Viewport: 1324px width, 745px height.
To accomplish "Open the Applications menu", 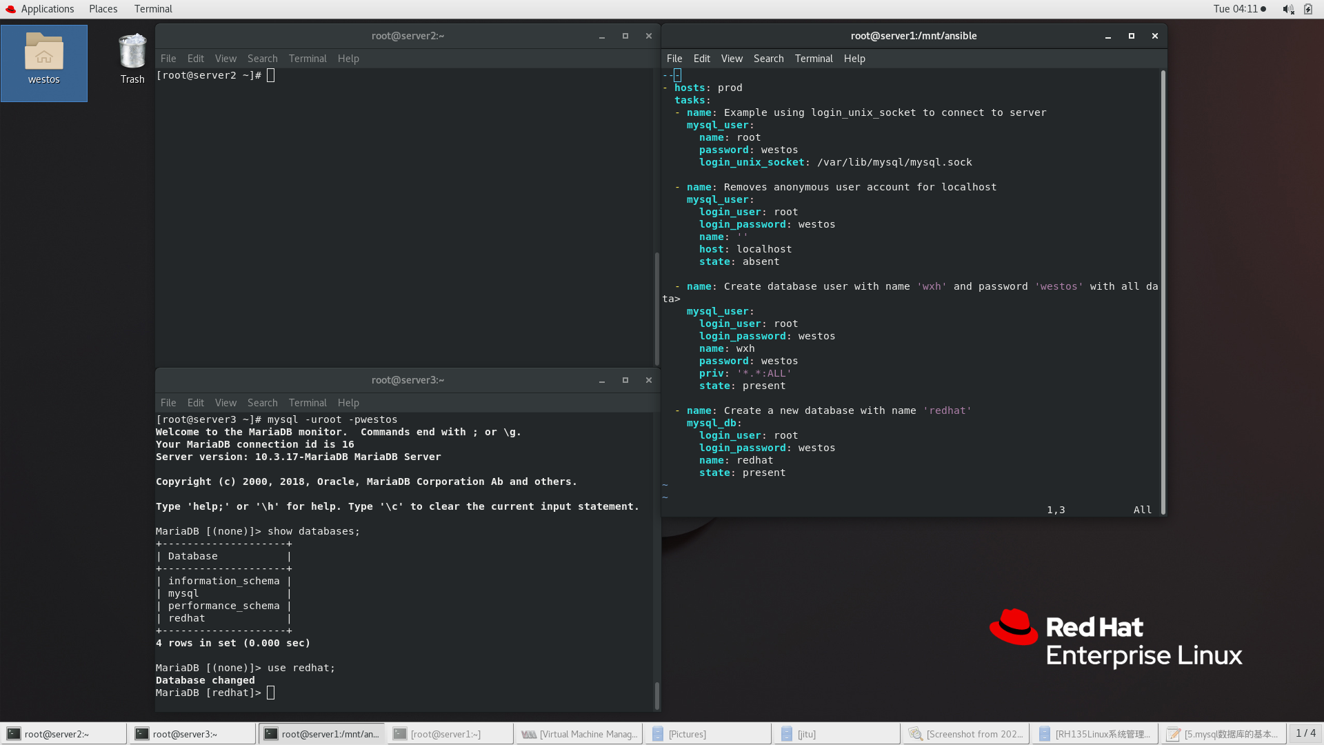I will click(47, 9).
